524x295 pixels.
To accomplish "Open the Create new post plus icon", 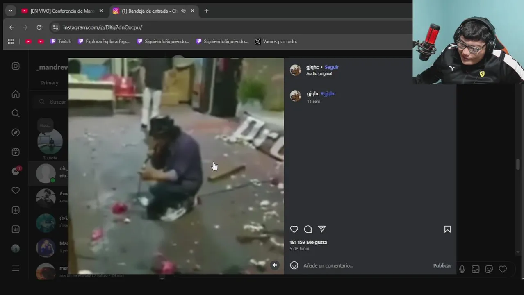I will [16, 210].
